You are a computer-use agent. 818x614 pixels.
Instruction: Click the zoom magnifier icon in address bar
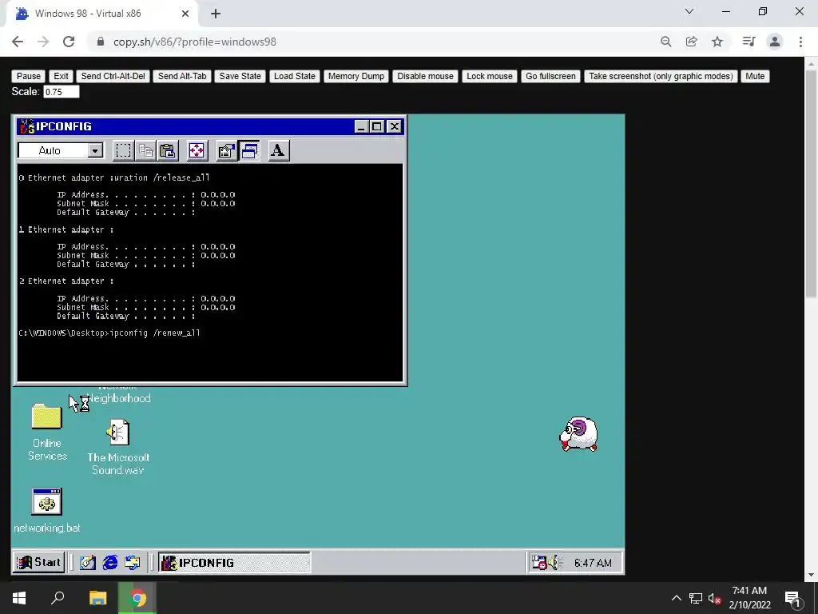coord(665,42)
